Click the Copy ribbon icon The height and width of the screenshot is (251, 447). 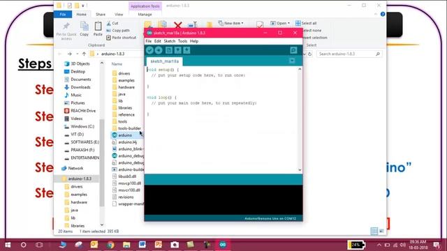(84, 29)
